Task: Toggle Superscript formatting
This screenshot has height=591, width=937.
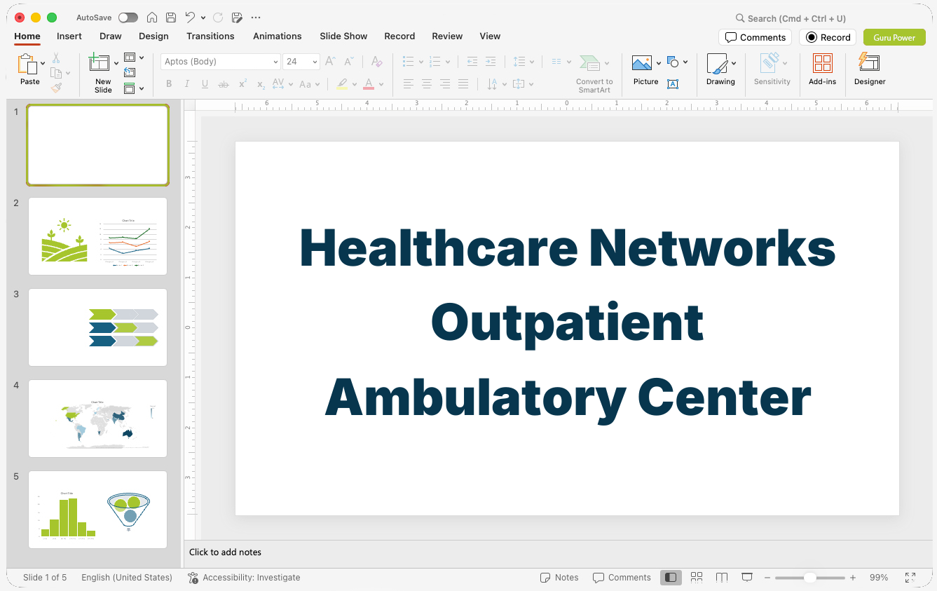Action: coord(242,84)
